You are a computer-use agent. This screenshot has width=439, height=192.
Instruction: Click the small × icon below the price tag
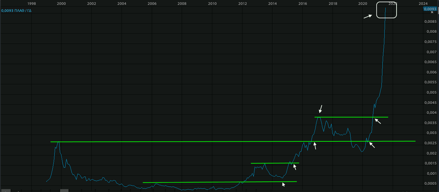click(x=432, y=12)
